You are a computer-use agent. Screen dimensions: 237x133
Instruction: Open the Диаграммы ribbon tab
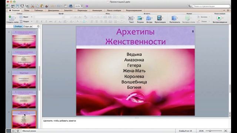click(53, 10)
